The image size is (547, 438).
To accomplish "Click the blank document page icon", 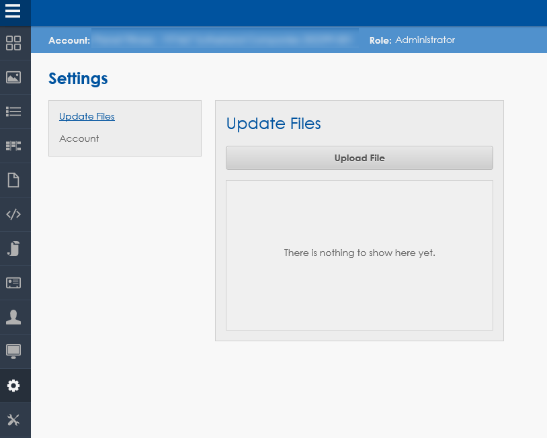I will pyautogui.click(x=13, y=180).
